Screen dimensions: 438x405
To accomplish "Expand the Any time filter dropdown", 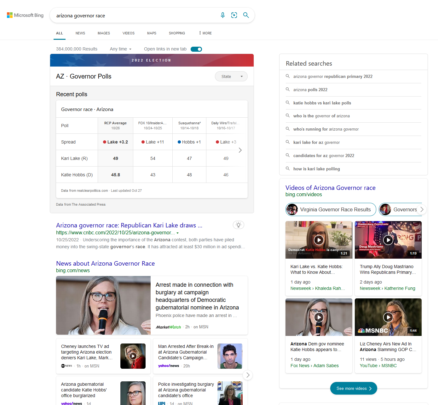I will click(x=120, y=49).
